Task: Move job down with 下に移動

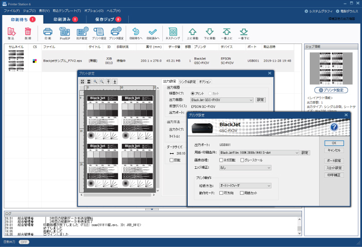Action: point(209,33)
